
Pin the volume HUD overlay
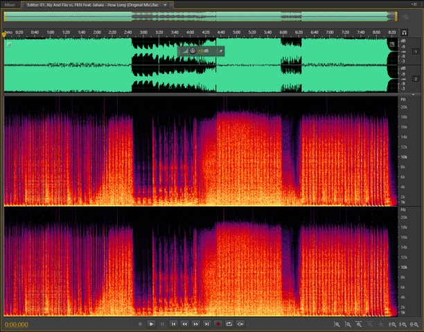tap(220, 51)
